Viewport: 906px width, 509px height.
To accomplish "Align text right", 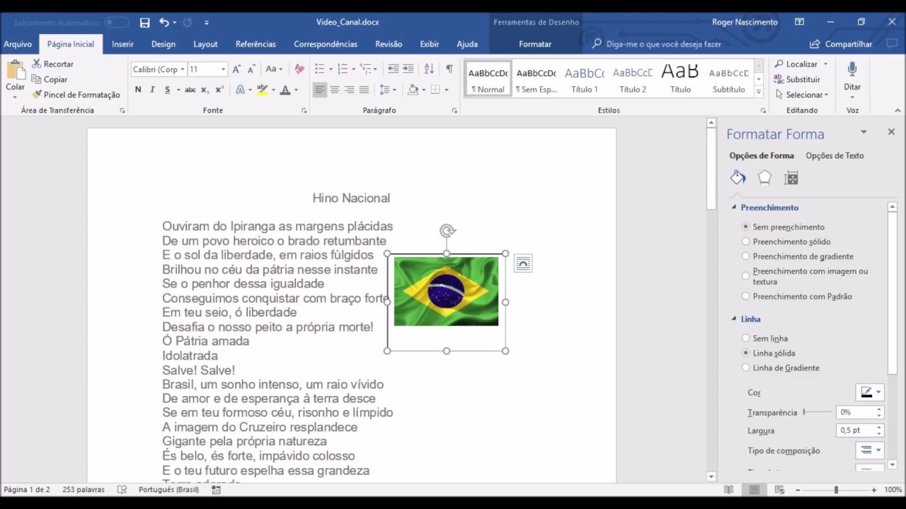I will pos(350,90).
